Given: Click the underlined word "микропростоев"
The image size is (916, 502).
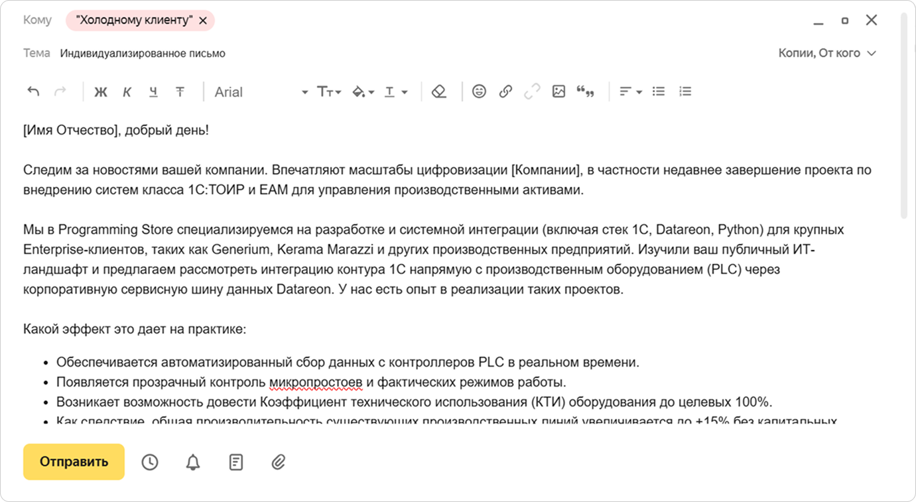Looking at the screenshot, I should coord(316,383).
